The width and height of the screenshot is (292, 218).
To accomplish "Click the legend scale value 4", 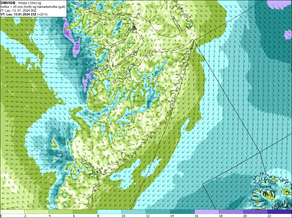I will [x=50, y=216].
